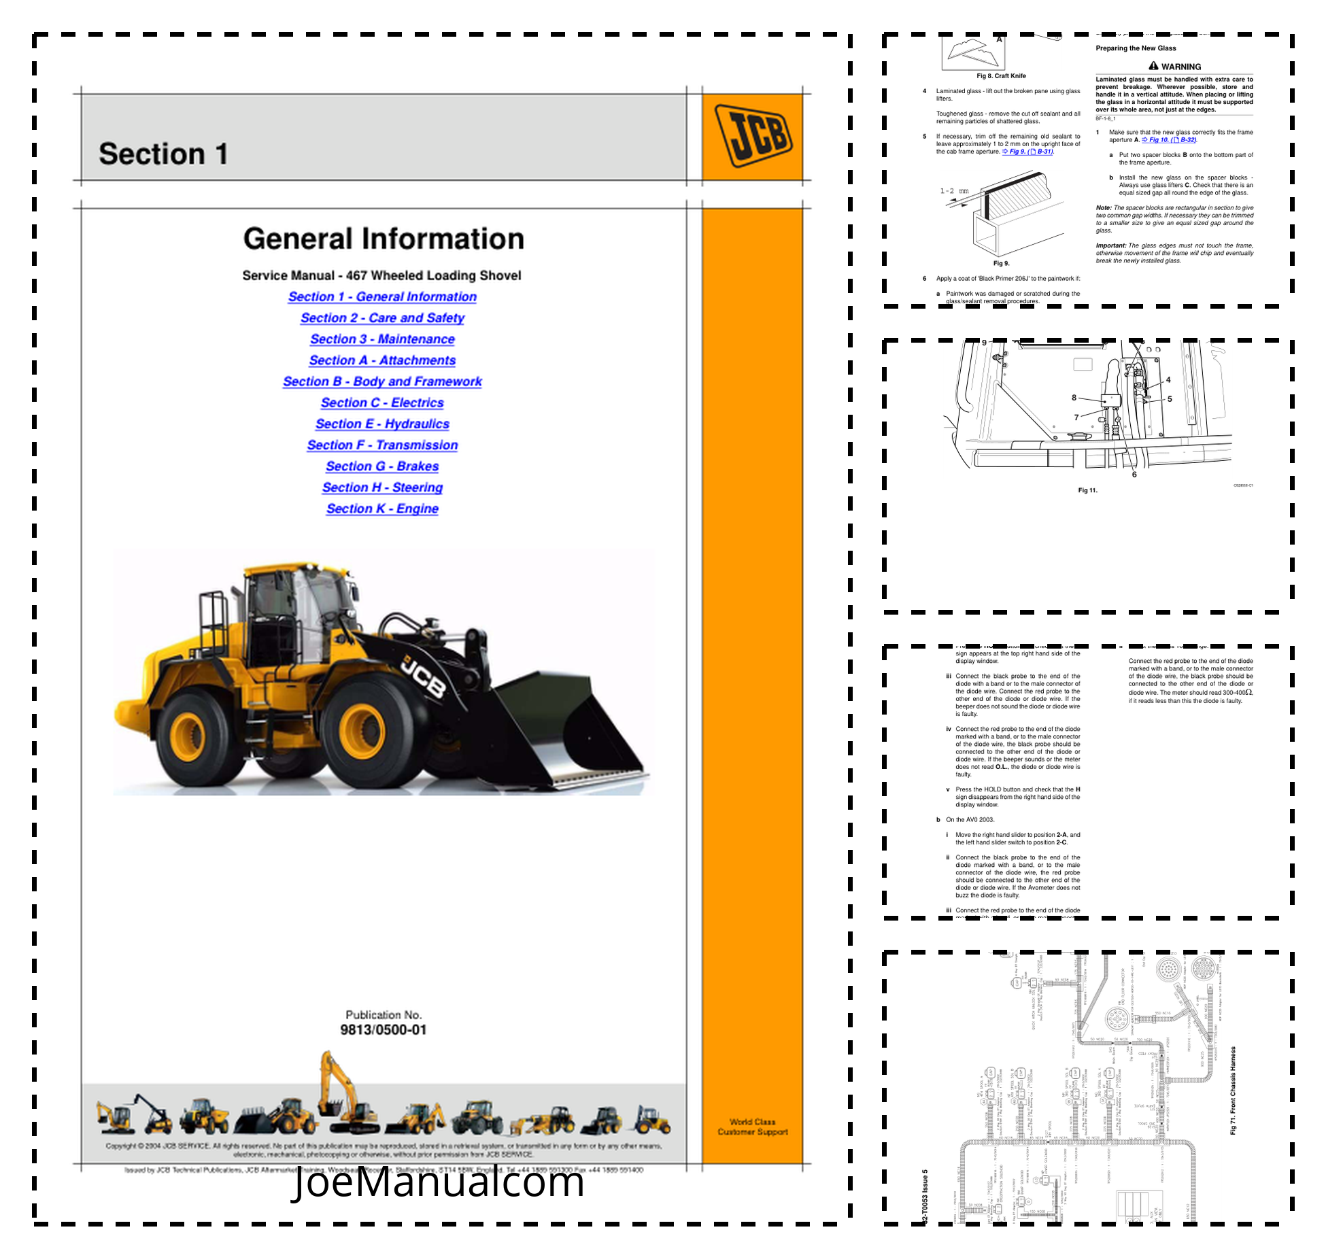Click the JCB logo in header
The height and width of the screenshot is (1251, 1326).
(753, 136)
